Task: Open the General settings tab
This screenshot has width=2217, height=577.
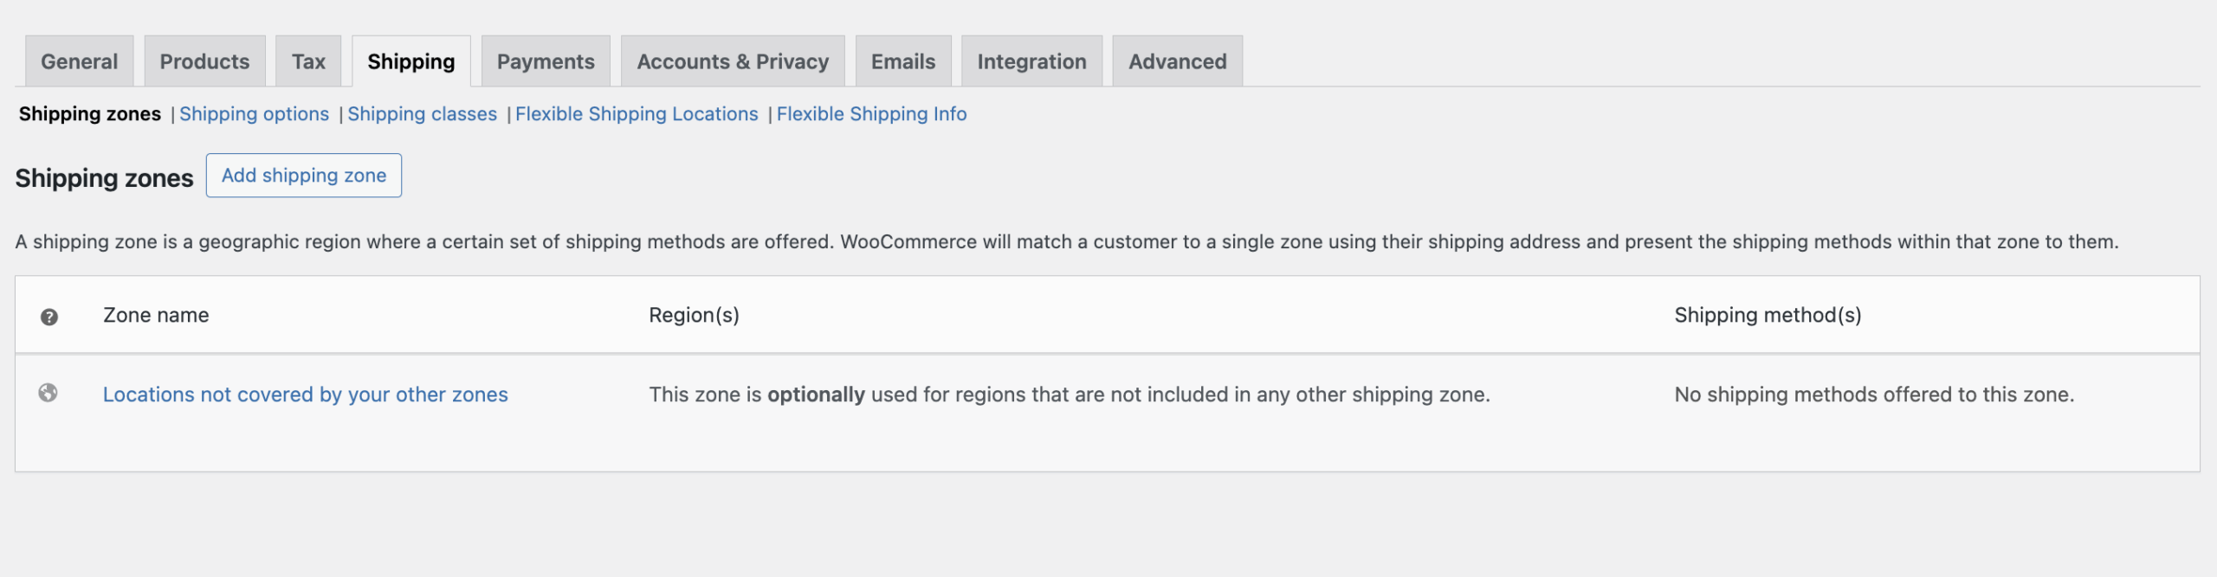Action: pyautogui.click(x=79, y=61)
